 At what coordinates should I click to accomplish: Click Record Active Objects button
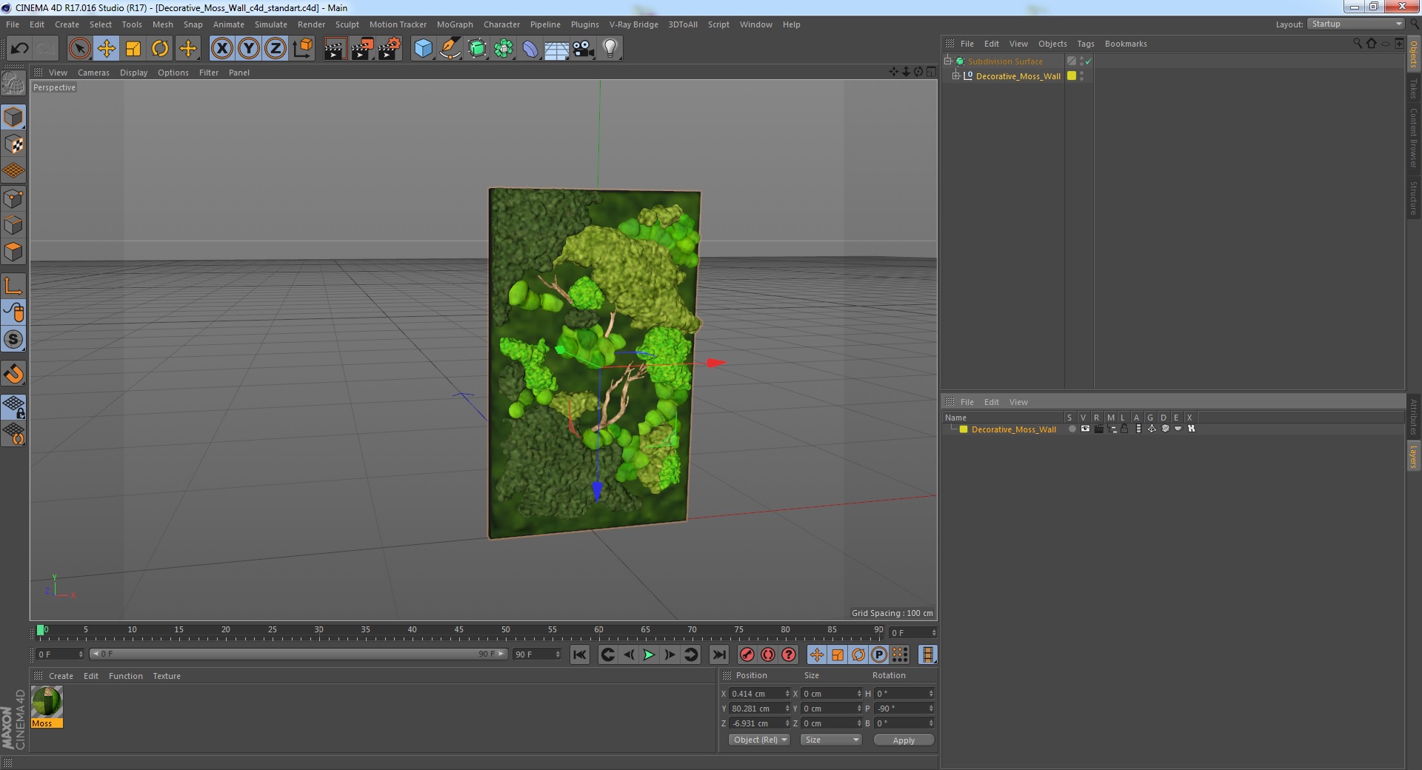[x=747, y=654]
